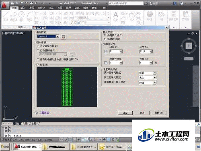
Task: Switch to the Model (模型) layout tab
Action: click(x=17, y=124)
